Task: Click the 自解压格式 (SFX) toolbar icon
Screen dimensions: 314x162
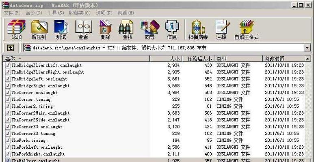Action: coord(247,30)
